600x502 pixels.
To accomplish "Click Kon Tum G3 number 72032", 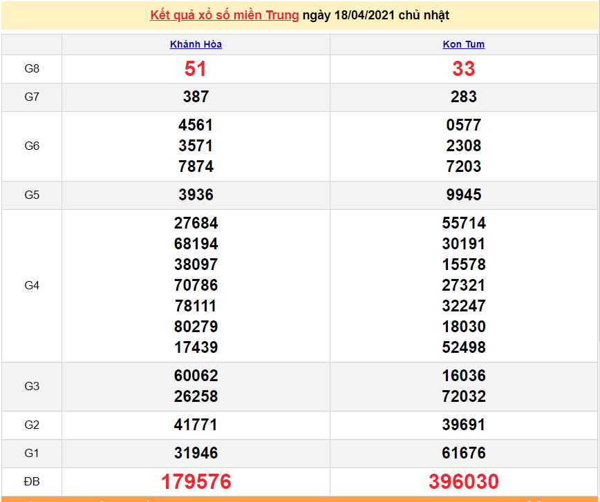I will [x=463, y=397].
